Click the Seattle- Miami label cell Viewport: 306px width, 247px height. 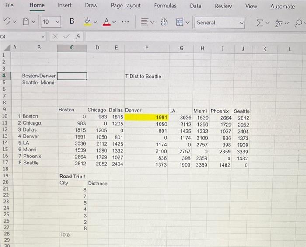(38, 83)
